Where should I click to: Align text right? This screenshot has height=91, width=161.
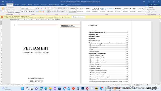(53, 11)
